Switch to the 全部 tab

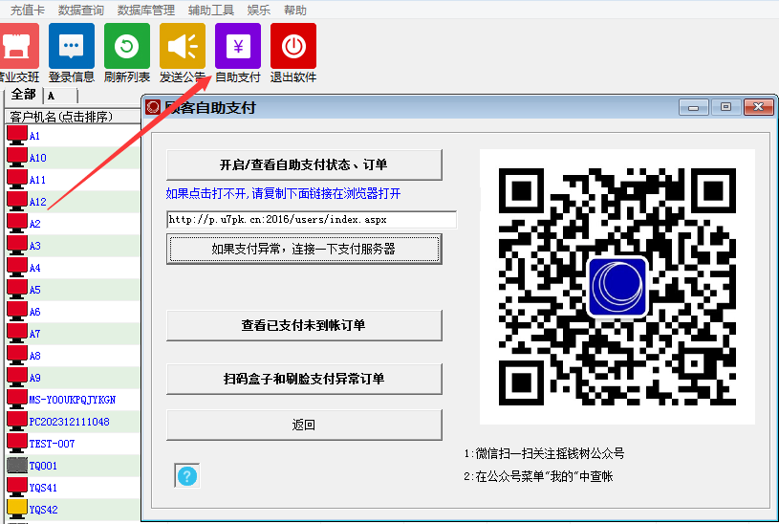[x=23, y=95]
